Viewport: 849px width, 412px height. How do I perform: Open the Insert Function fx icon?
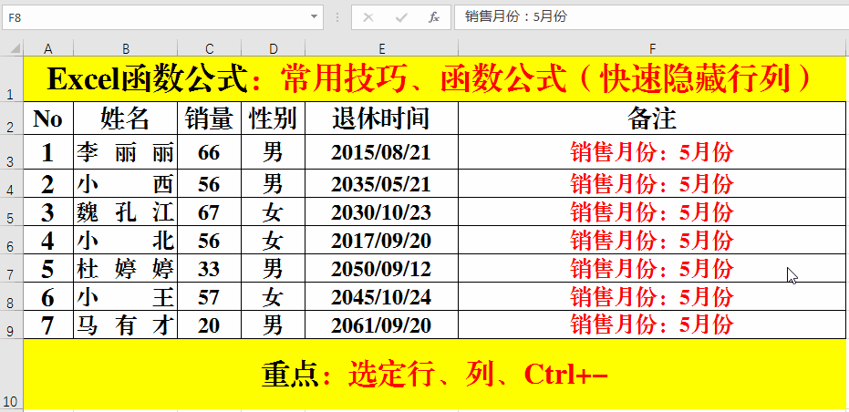tap(434, 17)
